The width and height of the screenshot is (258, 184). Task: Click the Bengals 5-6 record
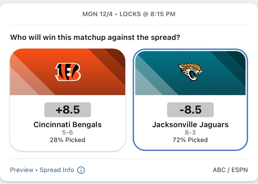[68, 133]
